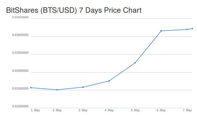Screen dimensions: 197x115
Task: Click the 0.02500000 y-axis label
Action: (x=20, y=53)
